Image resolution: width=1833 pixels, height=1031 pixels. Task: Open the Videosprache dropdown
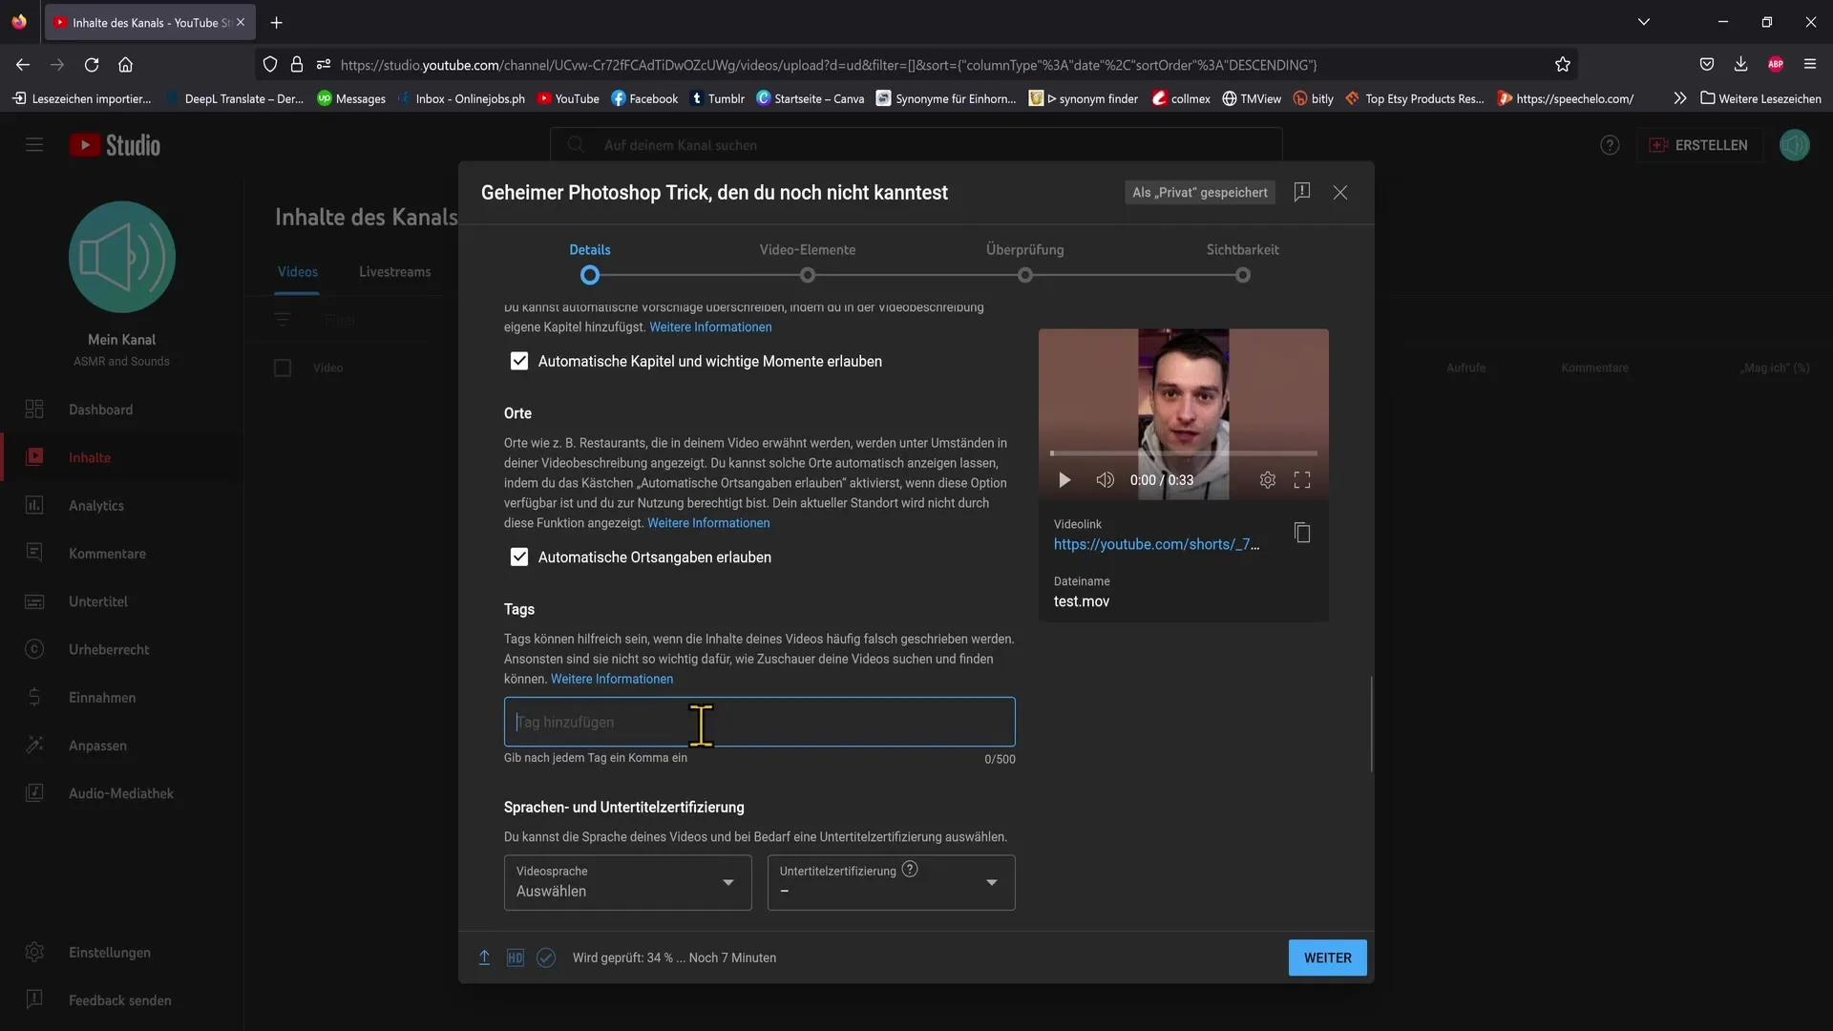click(627, 882)
